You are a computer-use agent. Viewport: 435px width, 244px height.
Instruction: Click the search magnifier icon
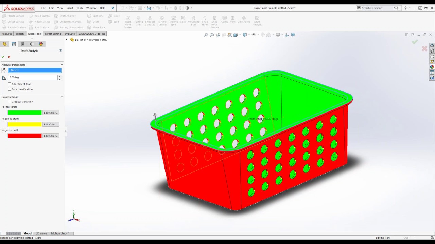396,8
